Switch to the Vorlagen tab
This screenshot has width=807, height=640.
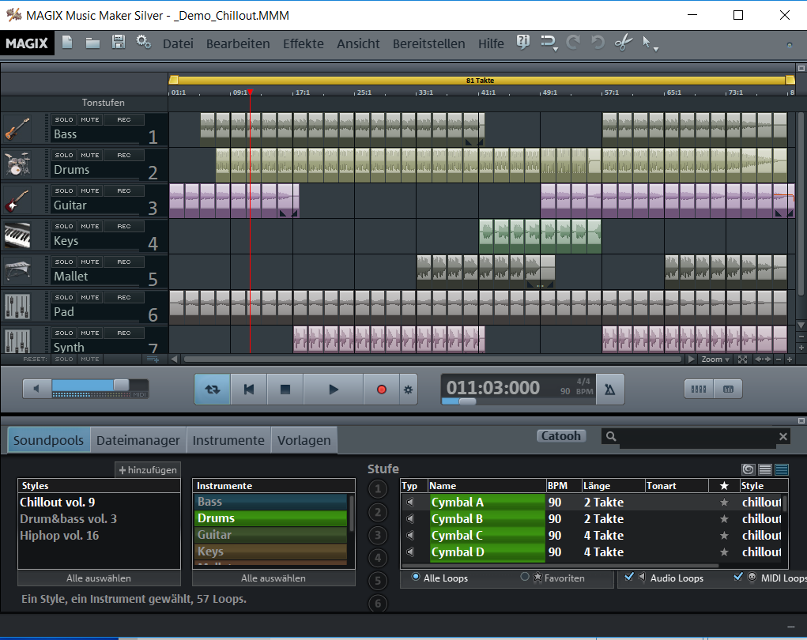point(304,440)
